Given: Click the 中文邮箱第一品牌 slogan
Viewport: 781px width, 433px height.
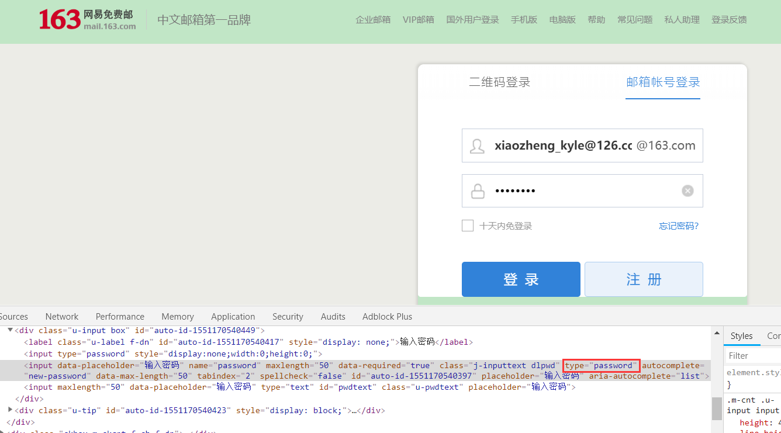Looking at the screenshot, I should (204, 20).
